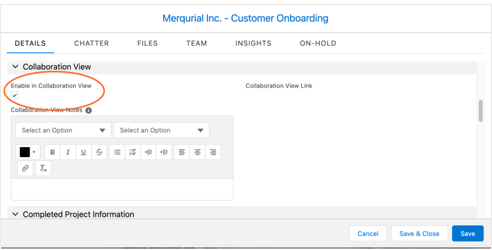Open the Team tab
Screen dimensions: 492x250
[x=196, y=43]
